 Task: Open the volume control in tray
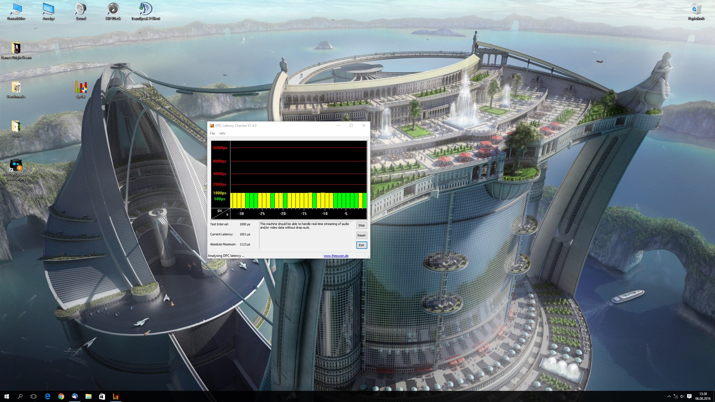point(682,396)
